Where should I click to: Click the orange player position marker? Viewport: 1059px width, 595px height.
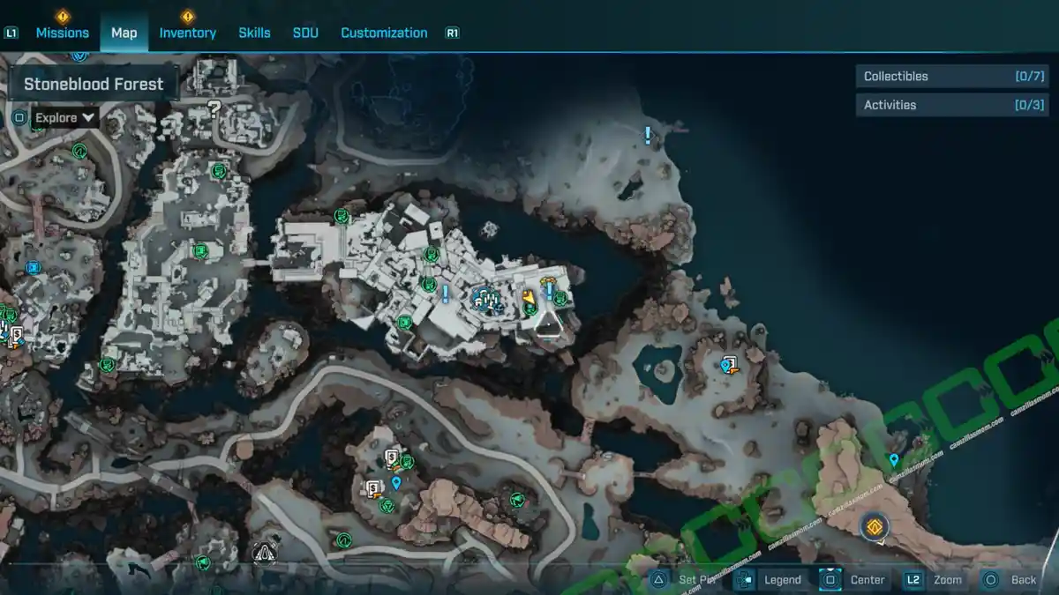(x=875, y=527)
